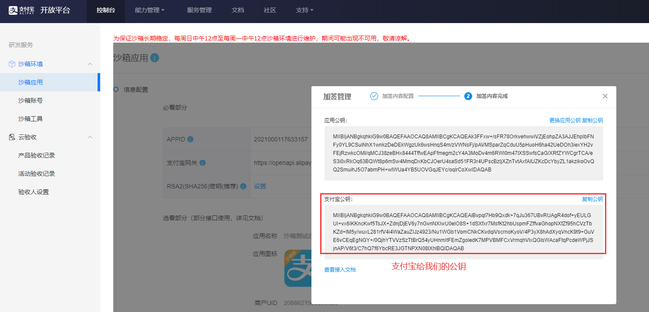Click info icon next to 沙箱应用 title
649x312 pixels.
coord(155,58)
